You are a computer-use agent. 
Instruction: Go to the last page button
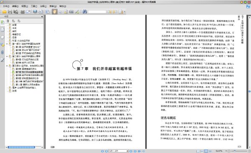[x=135, y=151]
